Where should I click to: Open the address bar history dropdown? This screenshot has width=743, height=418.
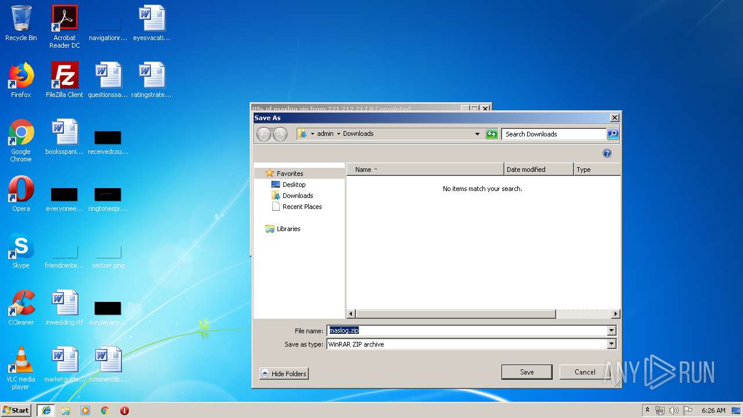477,134
